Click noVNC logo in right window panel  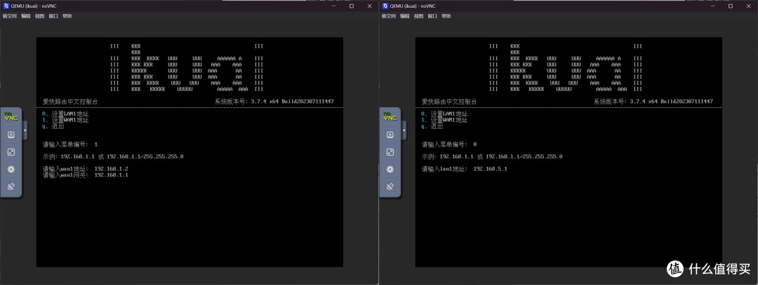(390, 117)
